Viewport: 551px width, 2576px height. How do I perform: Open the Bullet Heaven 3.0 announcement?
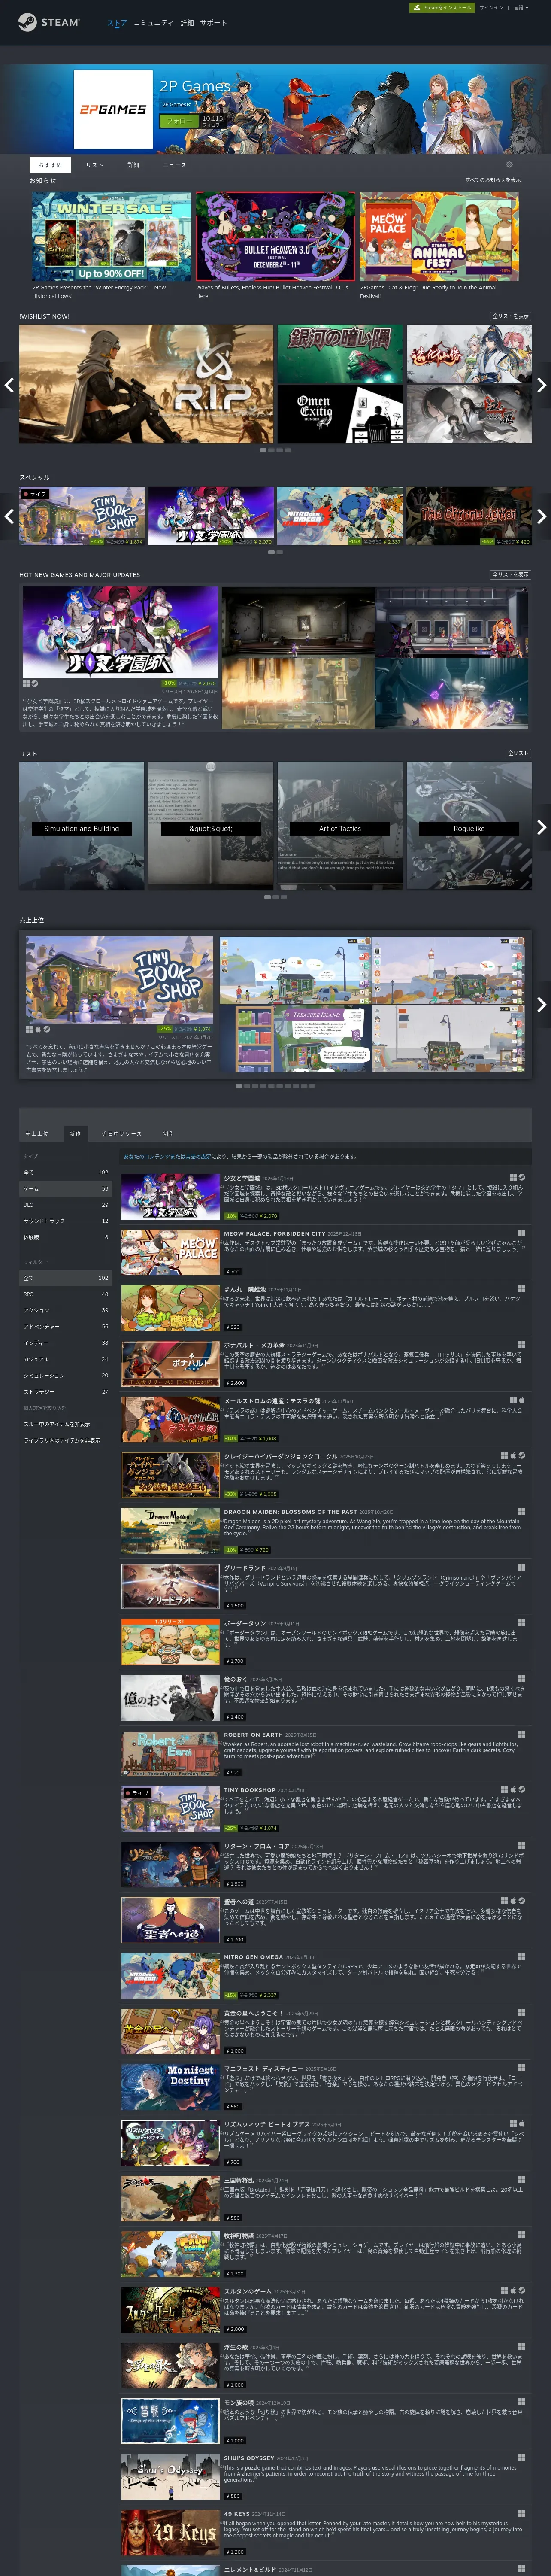tap(275, 237)
